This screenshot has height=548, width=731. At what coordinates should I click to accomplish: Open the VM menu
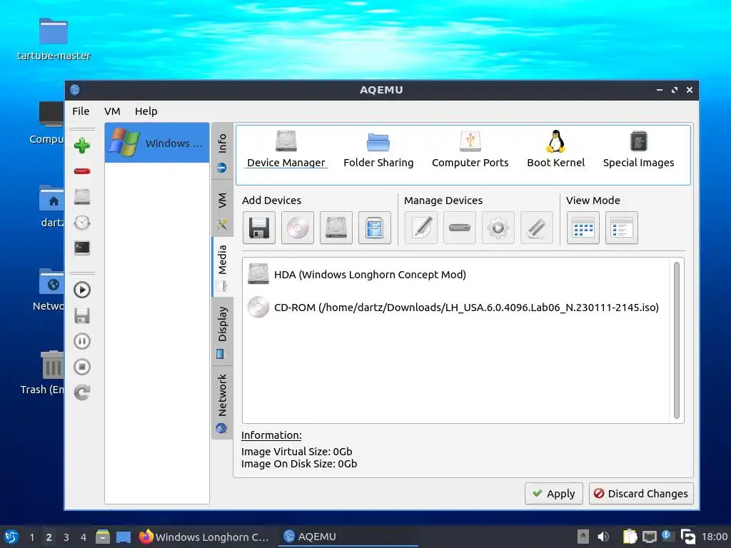pyautogui.click(x=112, y=111)
